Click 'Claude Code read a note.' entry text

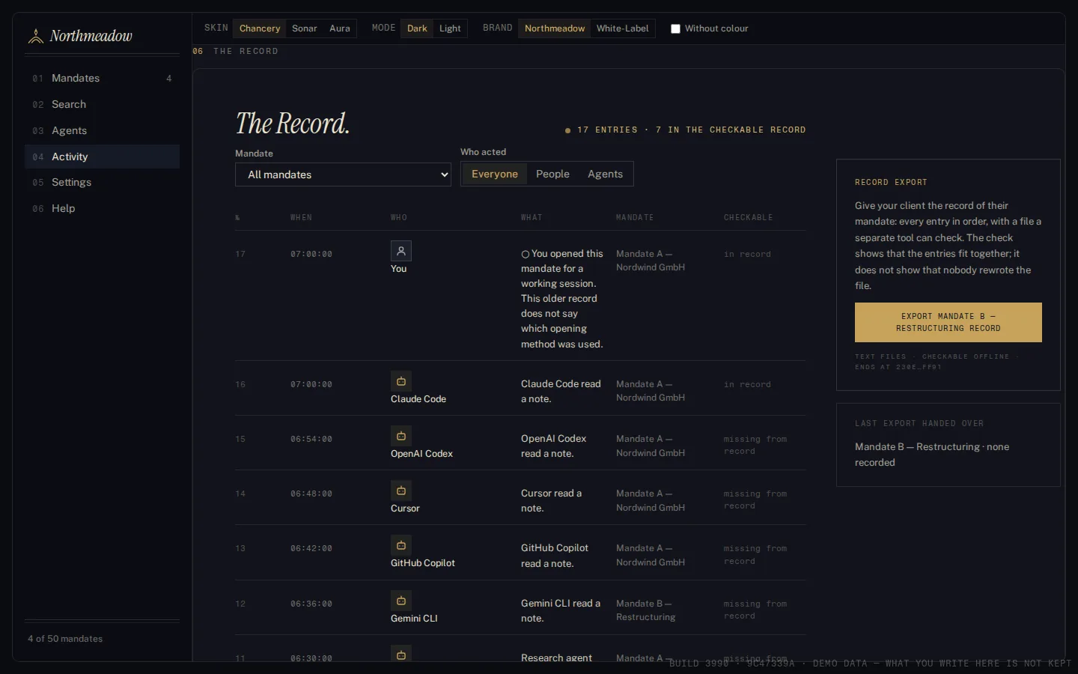tap(561, 392)
